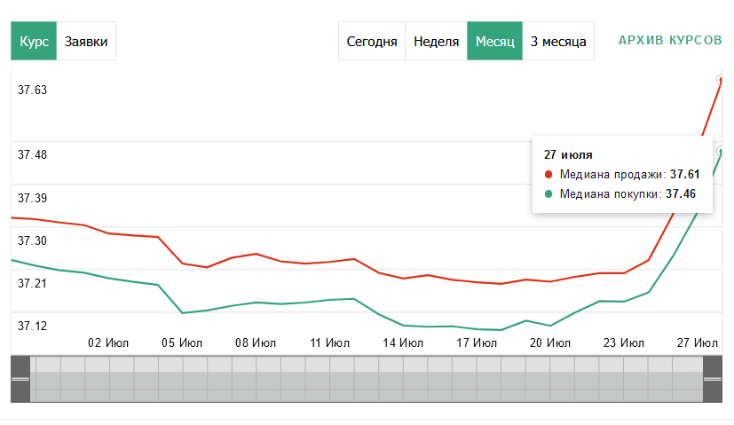Click the 14 Июл date label
Image resolution: width=734 pixels, height=425 pixels.
(x=403, y=342)
